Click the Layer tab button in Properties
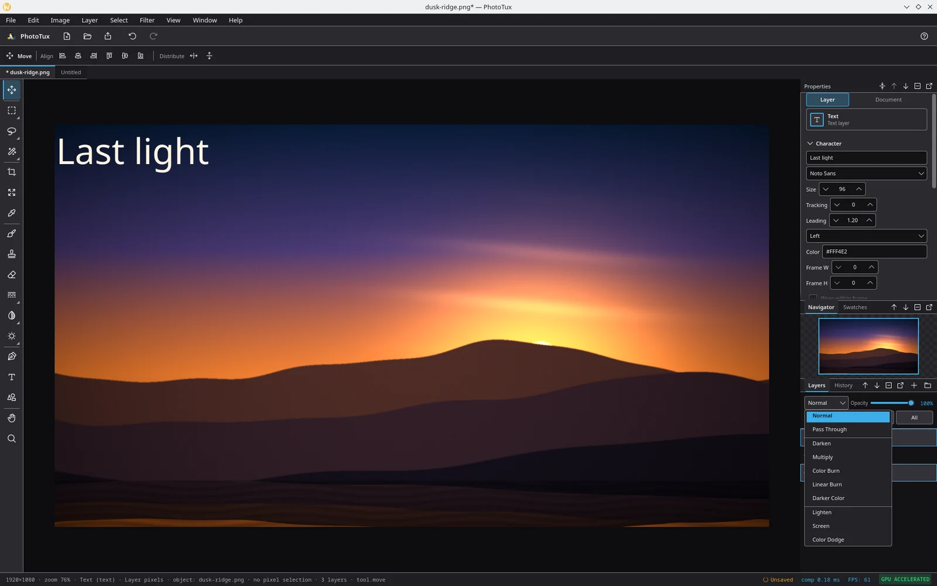Viewport: 937px width, 586px height. click(x=827, y=100)
